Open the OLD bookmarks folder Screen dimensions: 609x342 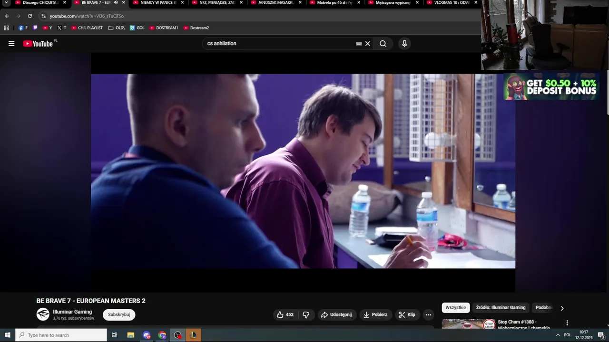(117, 28)
